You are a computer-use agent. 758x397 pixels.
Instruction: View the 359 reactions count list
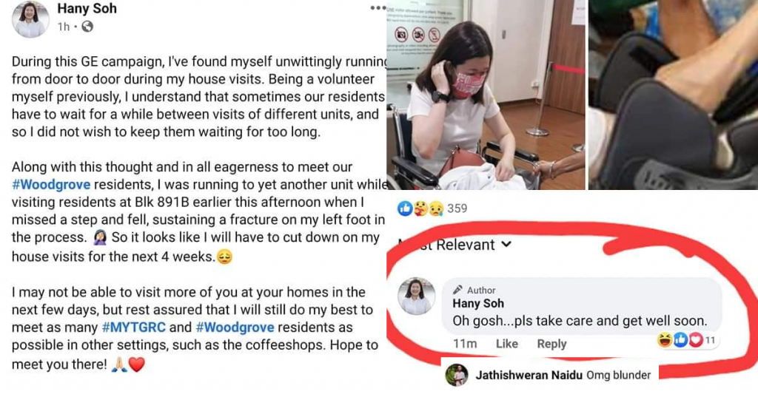[457, 208]
